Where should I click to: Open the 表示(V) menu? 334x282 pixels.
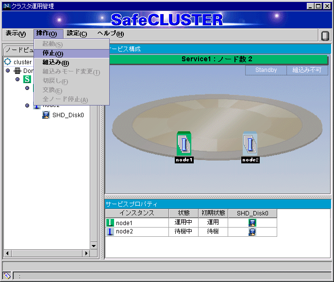(16, 34)
